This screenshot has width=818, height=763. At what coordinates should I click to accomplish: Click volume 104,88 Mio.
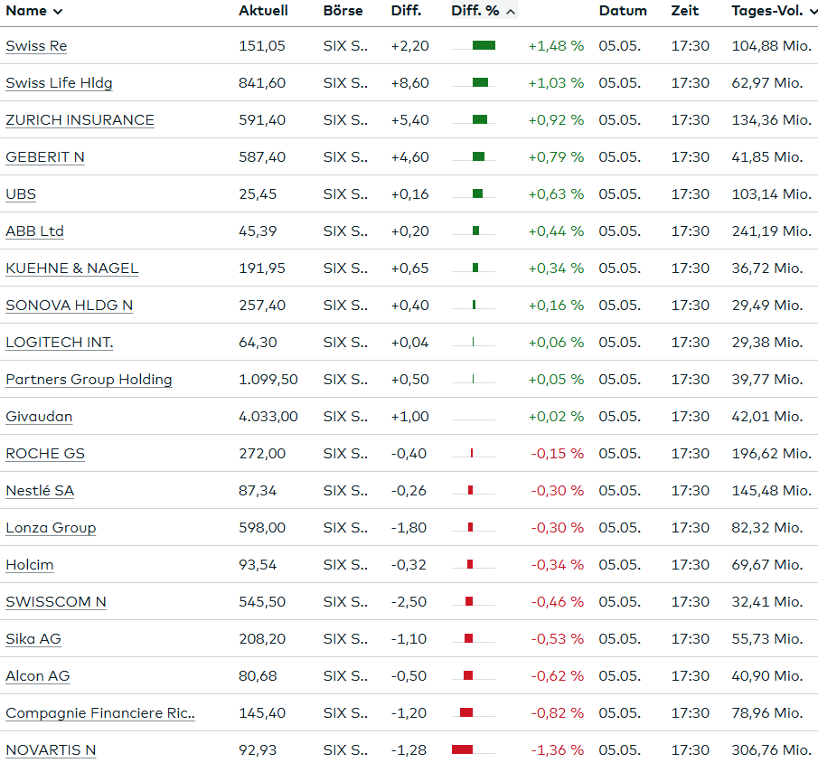772,46
